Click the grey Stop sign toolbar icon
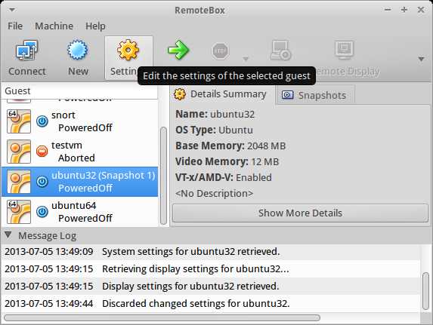 coord(221,51)
